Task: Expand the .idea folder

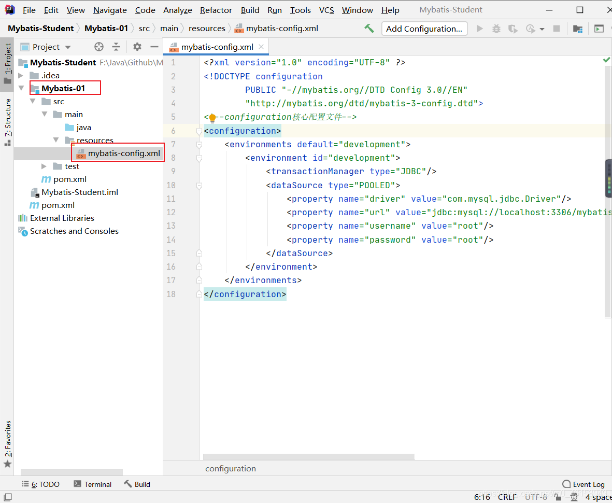Action: point(21,76)
